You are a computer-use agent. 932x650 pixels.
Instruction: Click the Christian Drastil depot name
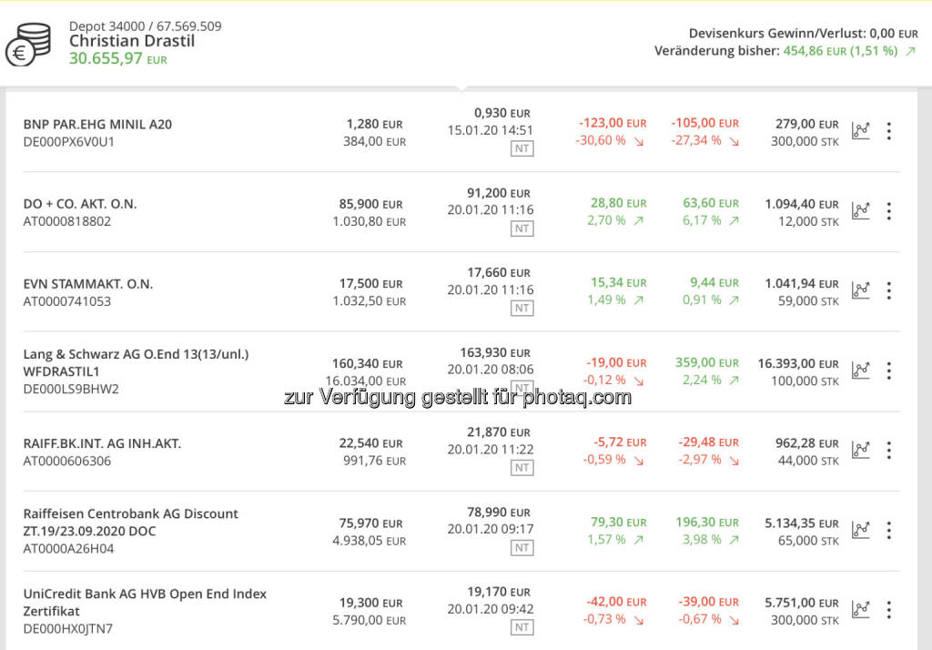coord(132,41)
